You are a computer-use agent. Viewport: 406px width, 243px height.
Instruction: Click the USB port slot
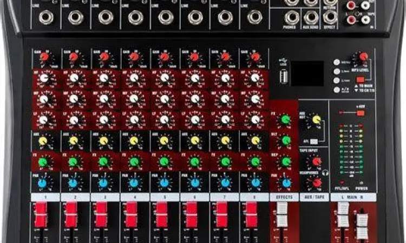(x=284, y=77)
